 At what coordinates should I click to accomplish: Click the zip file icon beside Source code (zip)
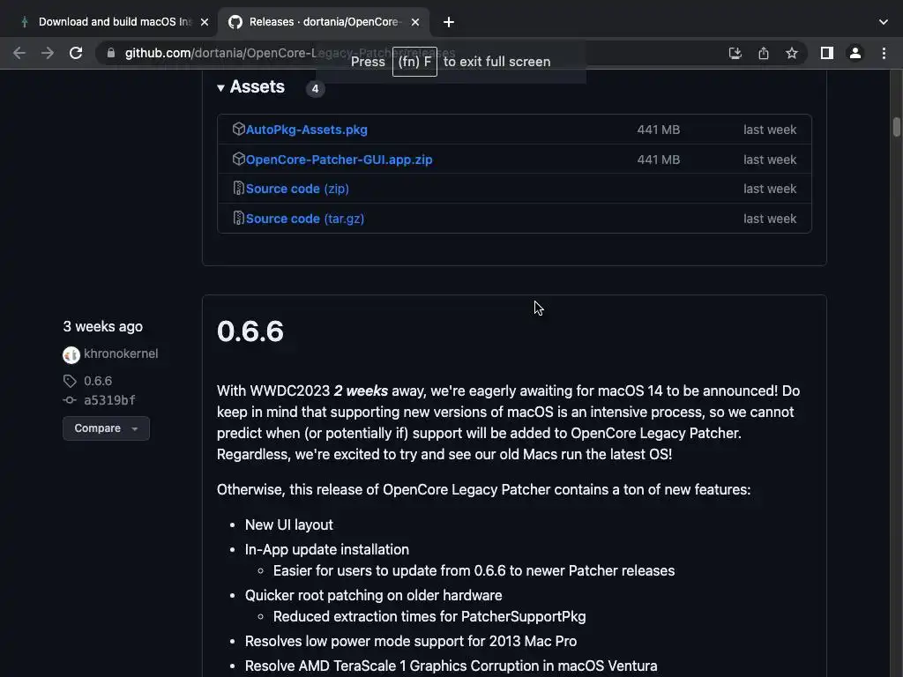(x=238, y=189)
